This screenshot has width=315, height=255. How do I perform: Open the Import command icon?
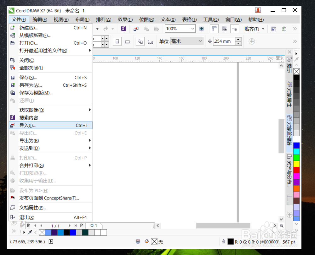coord(136,29)
